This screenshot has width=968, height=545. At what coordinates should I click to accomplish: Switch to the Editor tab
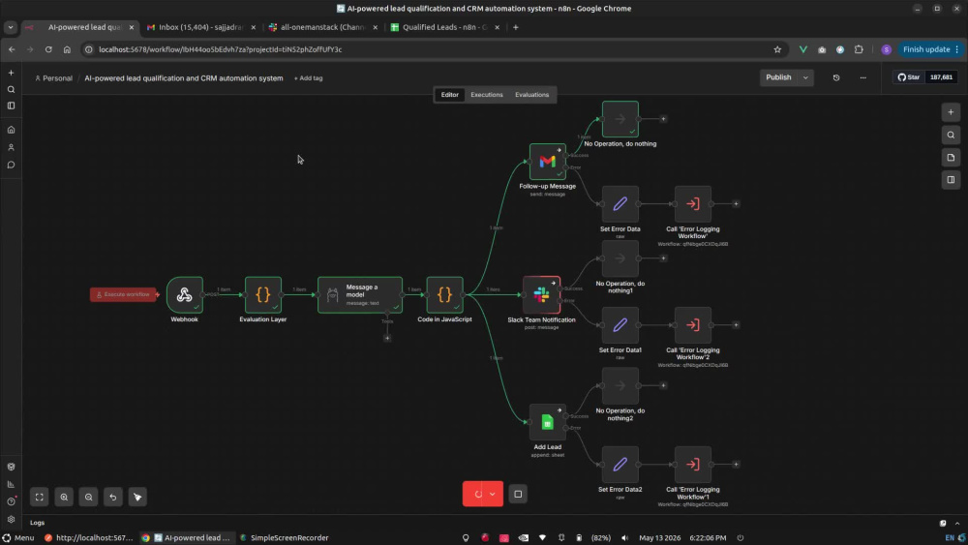point(449,95)
